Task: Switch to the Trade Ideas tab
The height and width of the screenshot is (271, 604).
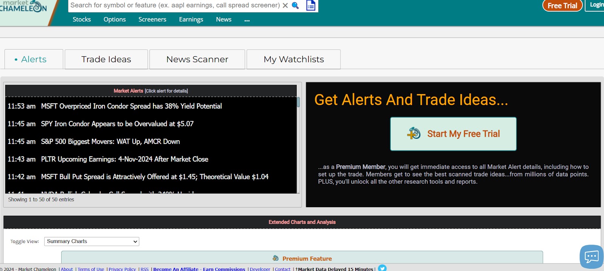Action: (106, 59)
